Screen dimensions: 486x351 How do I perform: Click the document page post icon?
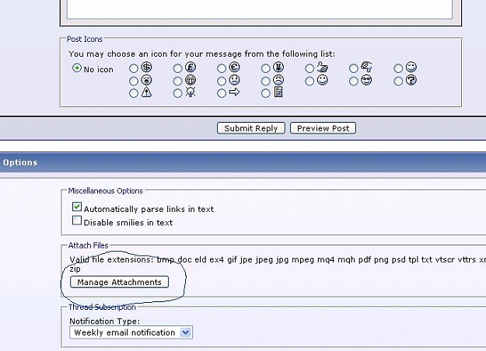(278, 92)
